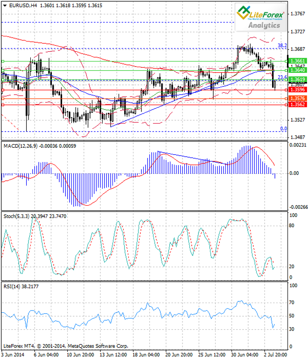Click the 23.6 Fibonacci level label

point(282,77)
